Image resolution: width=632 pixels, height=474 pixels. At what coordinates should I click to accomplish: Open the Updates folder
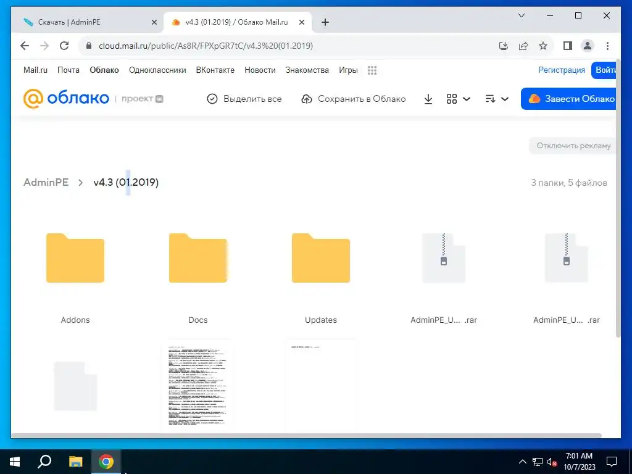(x=321, y=258)
